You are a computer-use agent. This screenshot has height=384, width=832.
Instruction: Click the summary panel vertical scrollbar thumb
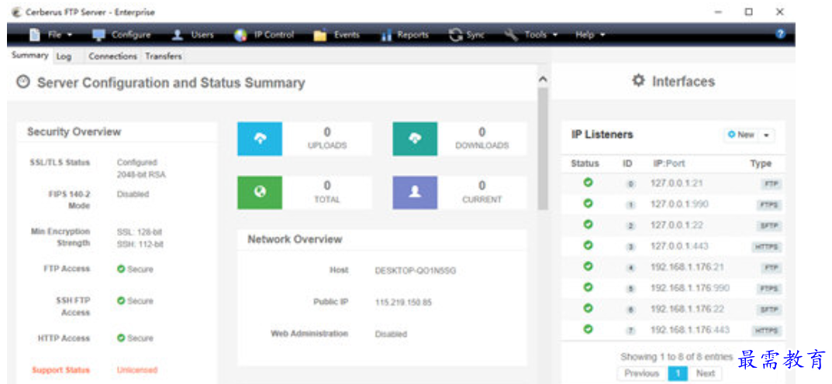(542, 149)
